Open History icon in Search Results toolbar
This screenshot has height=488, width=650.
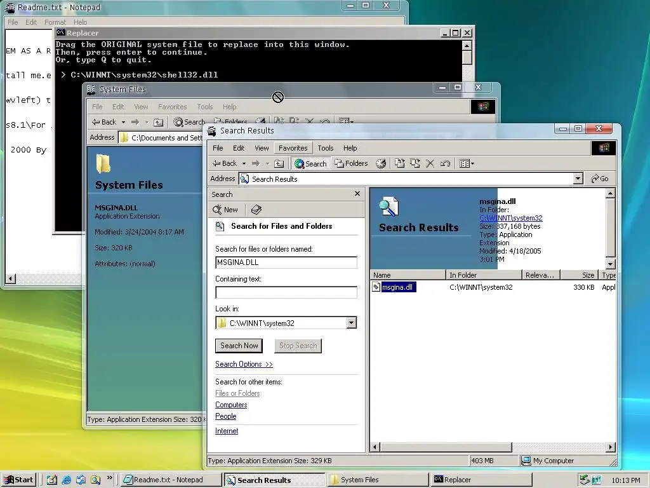[x=381, y=163]
